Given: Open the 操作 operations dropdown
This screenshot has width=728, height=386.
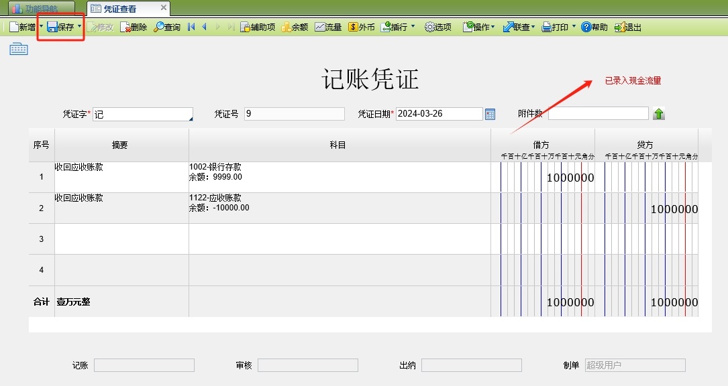Looking at the screenshot, I should click(495, 27).
